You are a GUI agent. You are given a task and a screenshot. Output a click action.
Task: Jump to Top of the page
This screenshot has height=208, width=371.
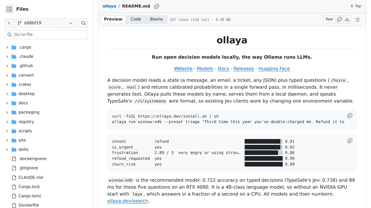356,6
